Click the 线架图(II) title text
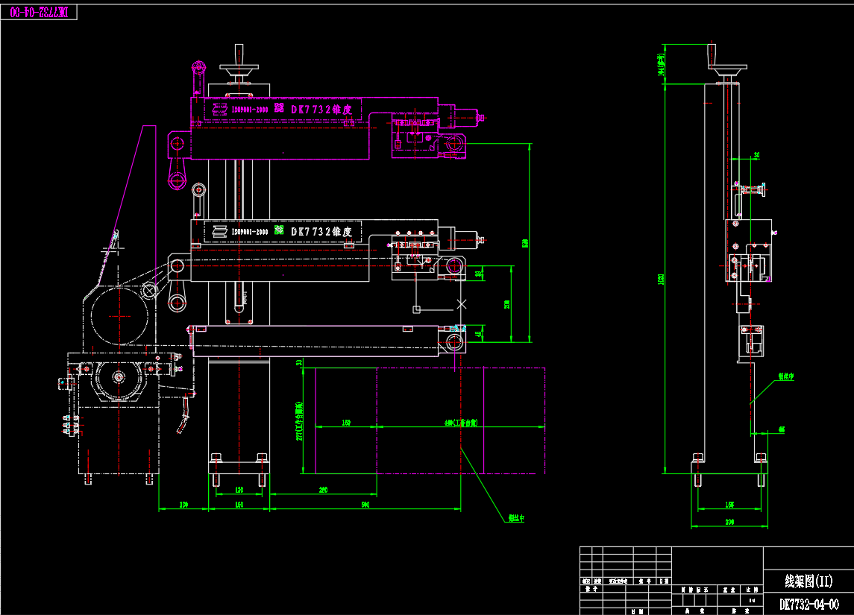 (809, 581)
